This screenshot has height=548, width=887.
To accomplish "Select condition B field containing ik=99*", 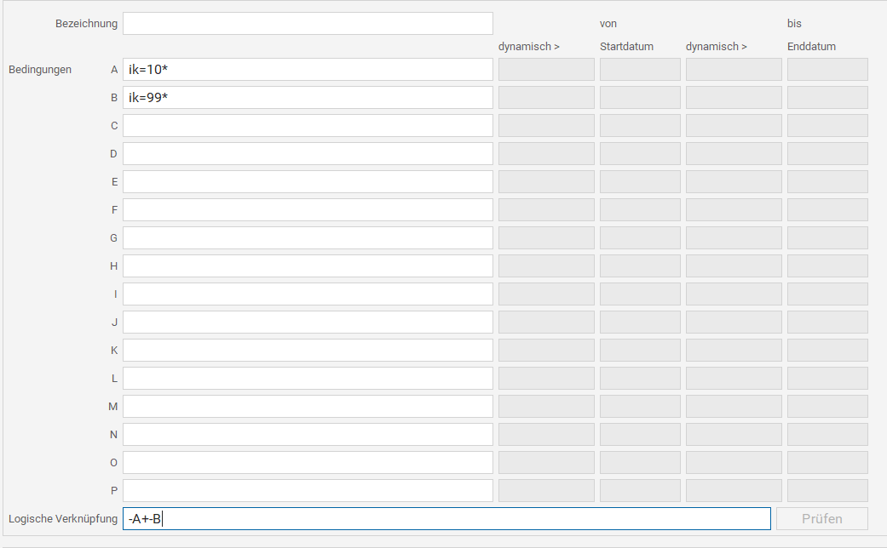I will pos(308,98).
